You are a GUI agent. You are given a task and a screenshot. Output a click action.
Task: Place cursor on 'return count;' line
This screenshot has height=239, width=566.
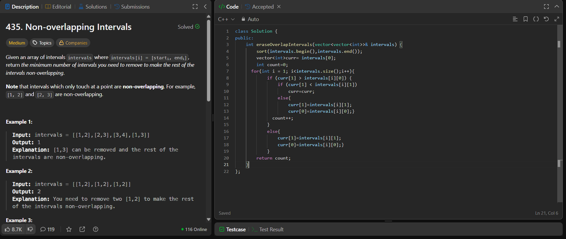[x=274, y=158]
